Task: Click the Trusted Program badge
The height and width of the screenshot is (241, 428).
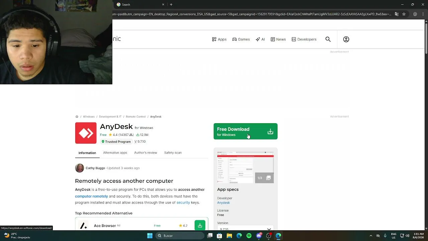Action: [116, 142]
